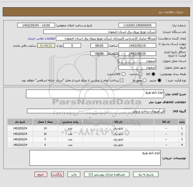The image size is (193, 187).
Task: Click the response deadline hour 08:00 field
Action: point(99,45)
